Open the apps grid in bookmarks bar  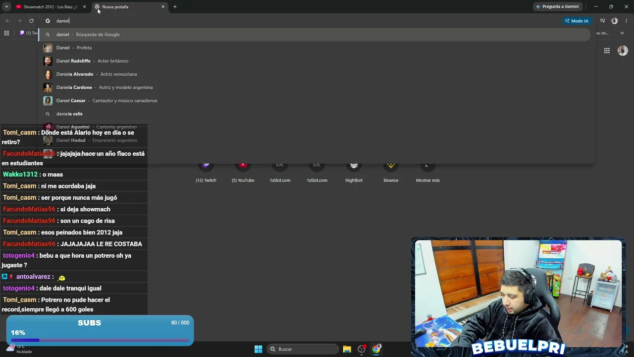click(x=6, y=33)
